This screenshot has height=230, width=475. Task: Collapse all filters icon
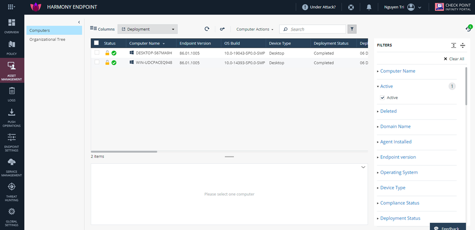point(463,45)
